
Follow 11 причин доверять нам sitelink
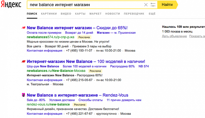point(124,100)
